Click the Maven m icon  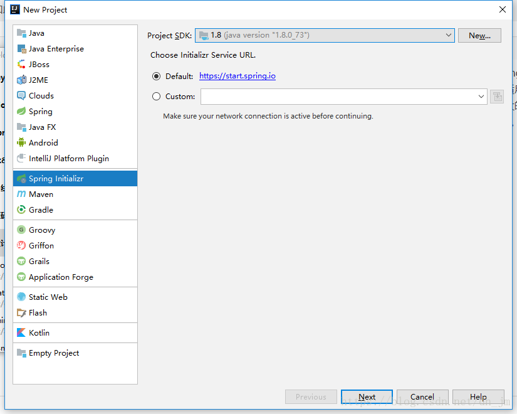21,194
